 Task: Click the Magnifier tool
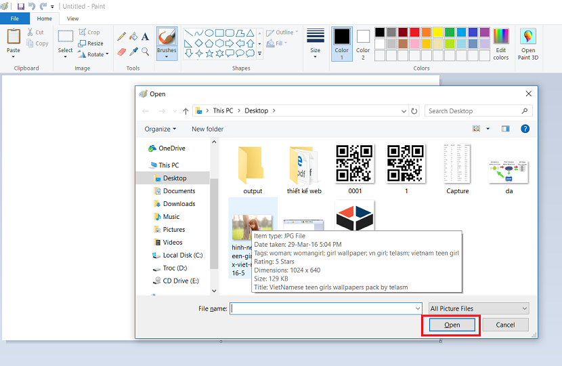point(145,52)
